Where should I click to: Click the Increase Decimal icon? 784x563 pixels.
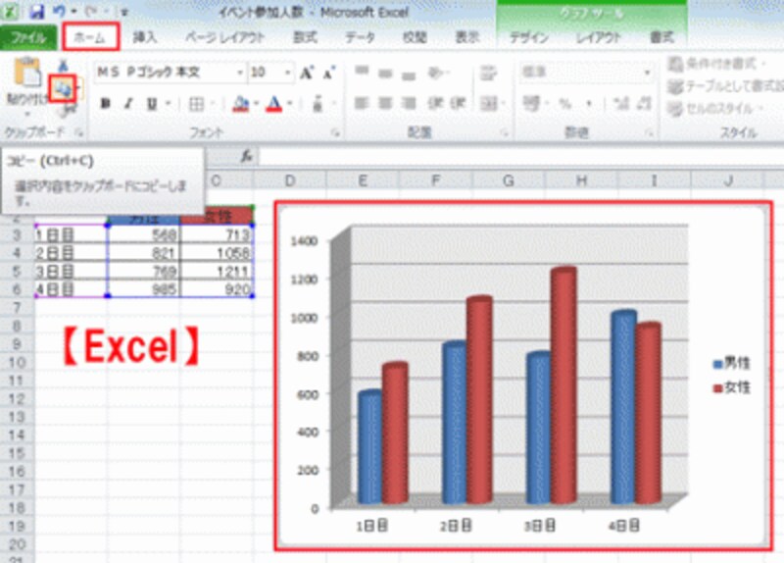coord(621,104)
